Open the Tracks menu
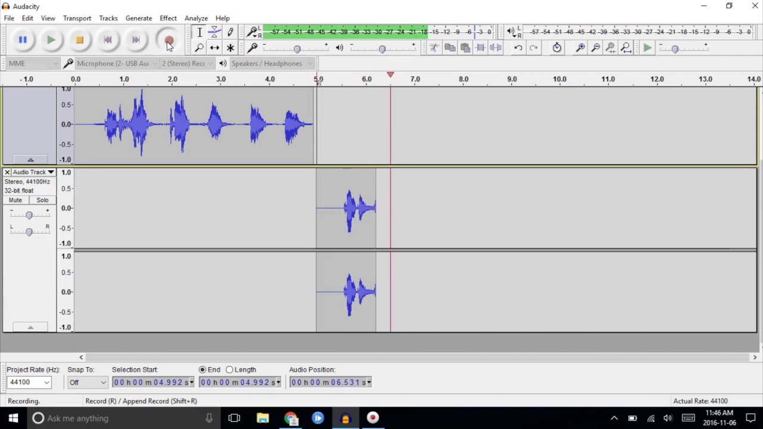763x429 pixels. pos(108,18)
